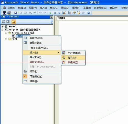Viewport: 128px width, 124px height.
Task: Open the Toolbox toolbar icon
Action: click(x=83, y=13)
